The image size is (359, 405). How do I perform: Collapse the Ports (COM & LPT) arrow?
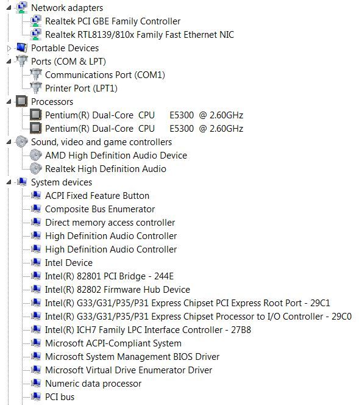point(9,62)
